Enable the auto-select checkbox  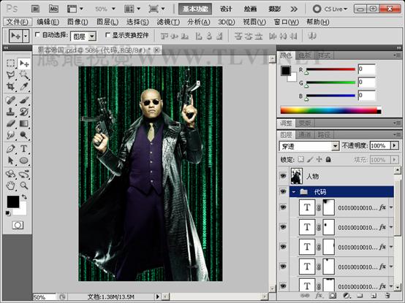click(37, 34)
